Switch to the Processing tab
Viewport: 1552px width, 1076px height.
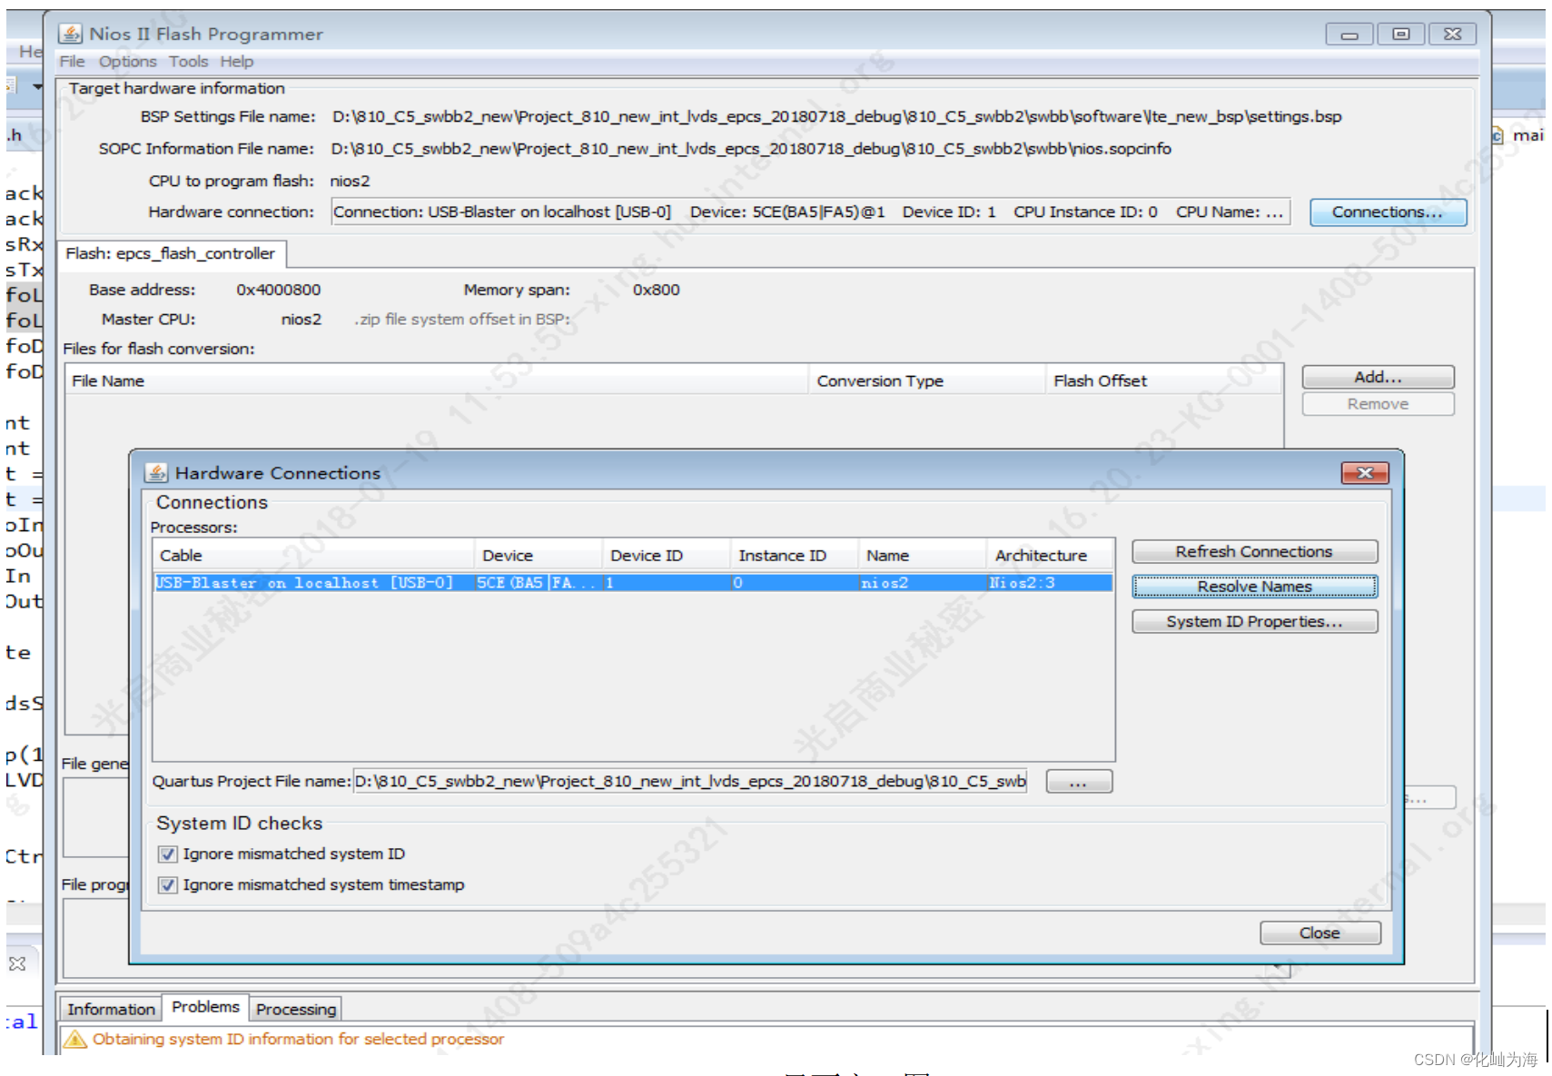tap(295, 1009)
